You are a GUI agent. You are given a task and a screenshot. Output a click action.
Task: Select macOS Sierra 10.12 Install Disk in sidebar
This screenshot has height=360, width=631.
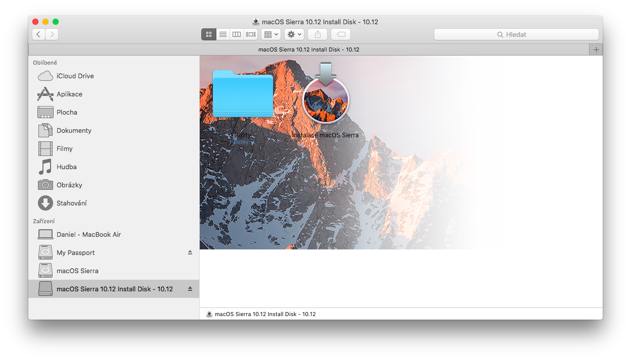pyautogui.click(x=114, y=289)
